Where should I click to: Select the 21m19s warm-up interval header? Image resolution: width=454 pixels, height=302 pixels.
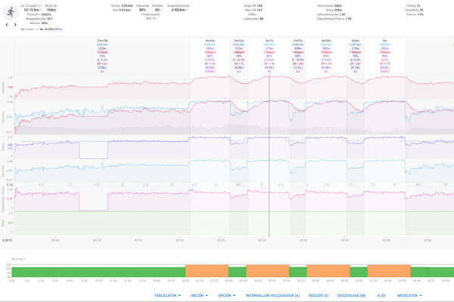click(102, 41)
